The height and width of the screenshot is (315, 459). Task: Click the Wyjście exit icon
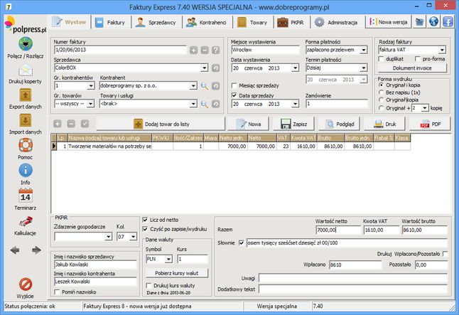coord(26,284)
